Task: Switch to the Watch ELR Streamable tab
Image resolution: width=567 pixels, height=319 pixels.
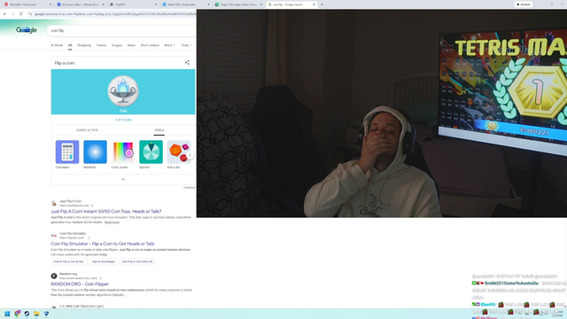Action: click(x=186, y=4)
